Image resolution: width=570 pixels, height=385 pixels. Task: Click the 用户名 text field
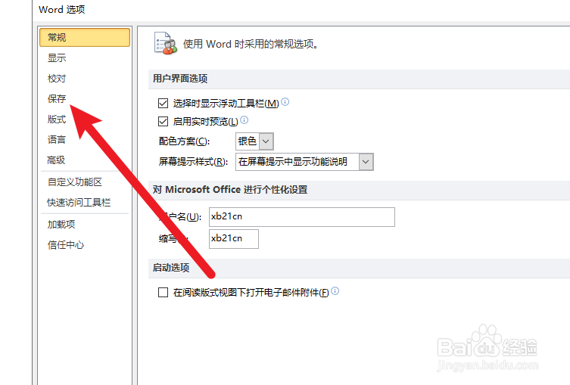[302, 217]
